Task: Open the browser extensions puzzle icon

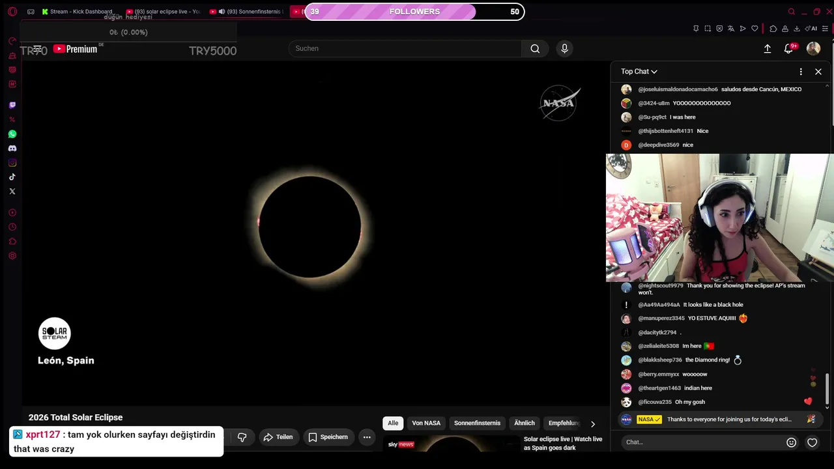Action: [773, 29]
